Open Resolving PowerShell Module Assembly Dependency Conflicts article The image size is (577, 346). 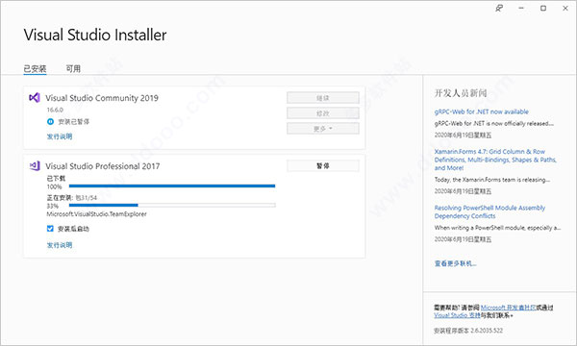[x=489, y=211]
